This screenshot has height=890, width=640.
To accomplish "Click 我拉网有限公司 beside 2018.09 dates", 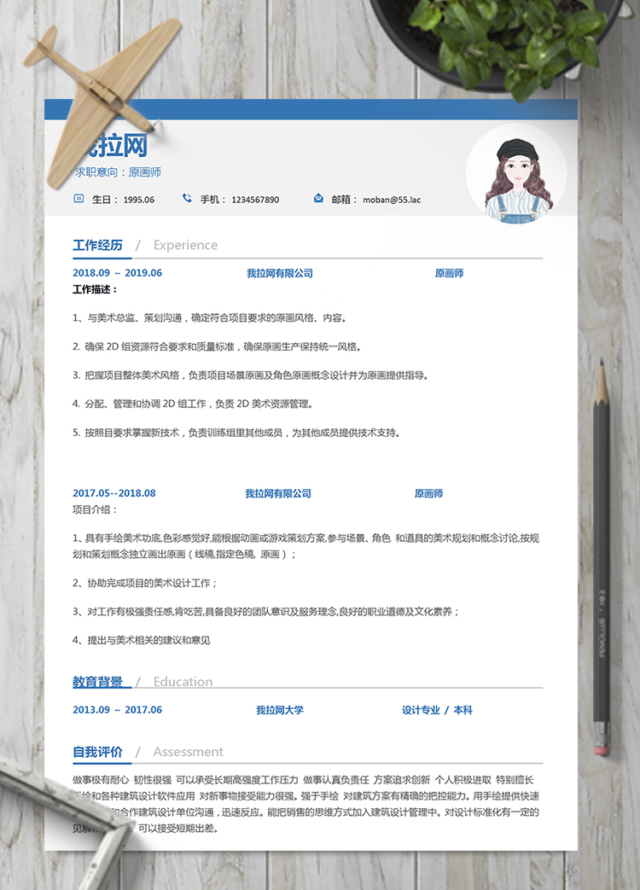I will coord(280,273).
